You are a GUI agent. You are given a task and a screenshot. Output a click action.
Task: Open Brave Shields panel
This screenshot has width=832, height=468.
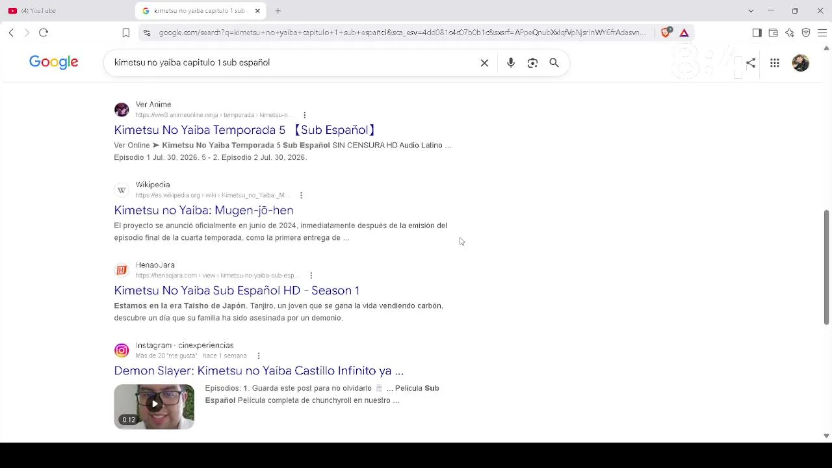(666, 32)
